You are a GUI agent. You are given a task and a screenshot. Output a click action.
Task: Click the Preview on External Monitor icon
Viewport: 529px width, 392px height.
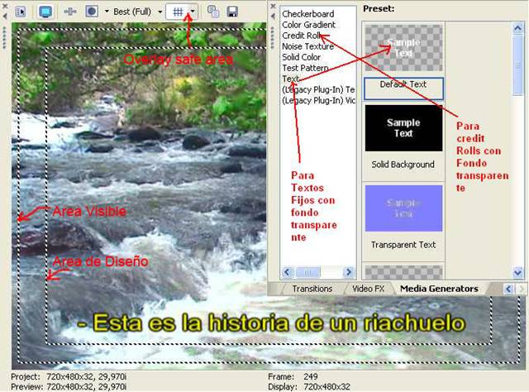click(45, 12)
